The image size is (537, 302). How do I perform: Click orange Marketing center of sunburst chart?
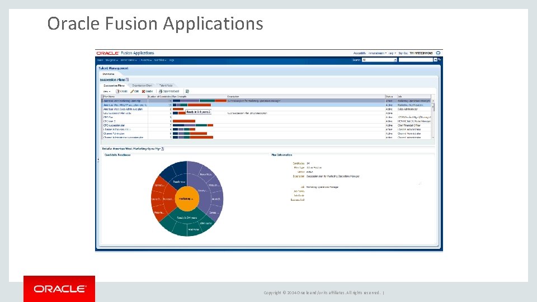point(187,199)
